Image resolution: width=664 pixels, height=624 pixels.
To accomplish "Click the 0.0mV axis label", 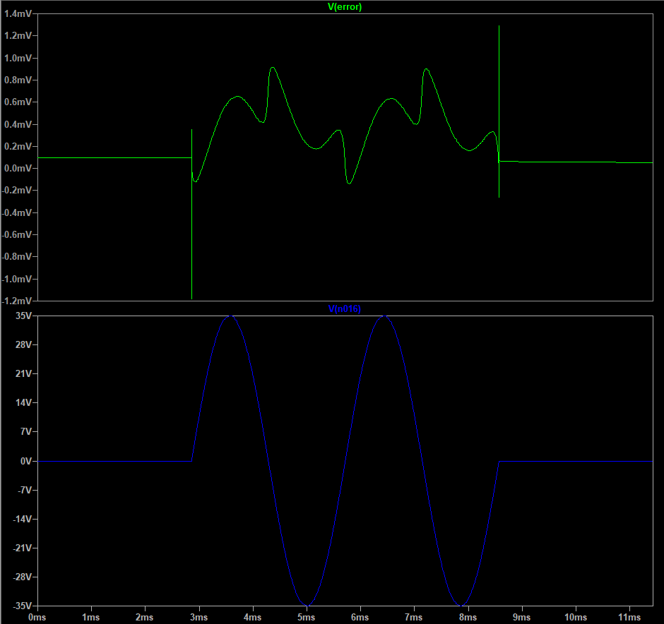I will click(18, 169).
